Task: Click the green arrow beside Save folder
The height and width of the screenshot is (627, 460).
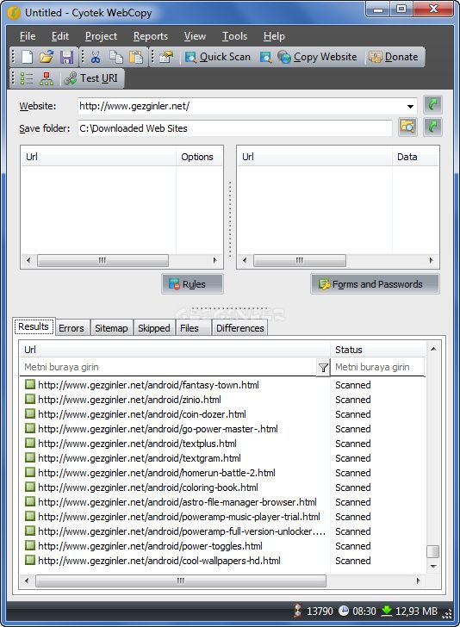Action: [432, 127]
